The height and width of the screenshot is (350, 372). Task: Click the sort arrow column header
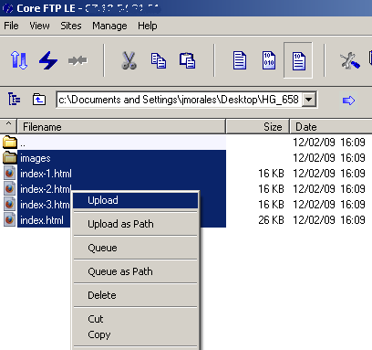[8, 126]
